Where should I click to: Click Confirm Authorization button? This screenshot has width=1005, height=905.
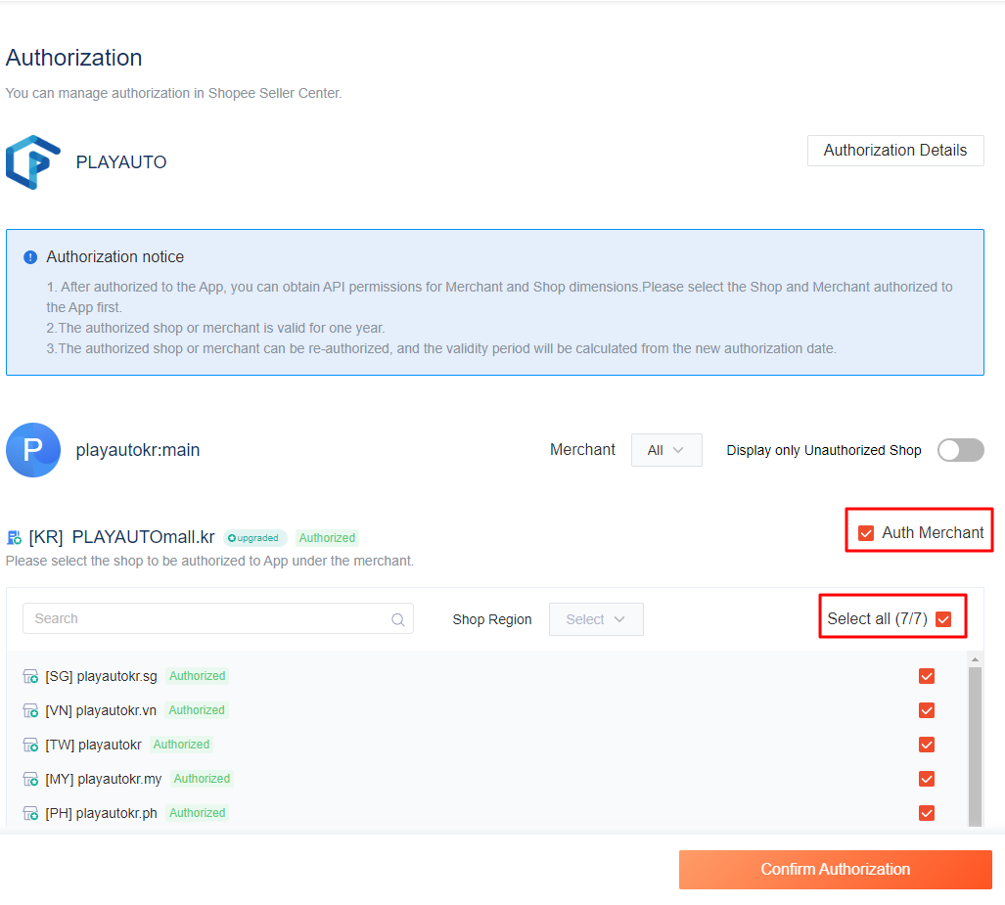[x=835, y=869]
